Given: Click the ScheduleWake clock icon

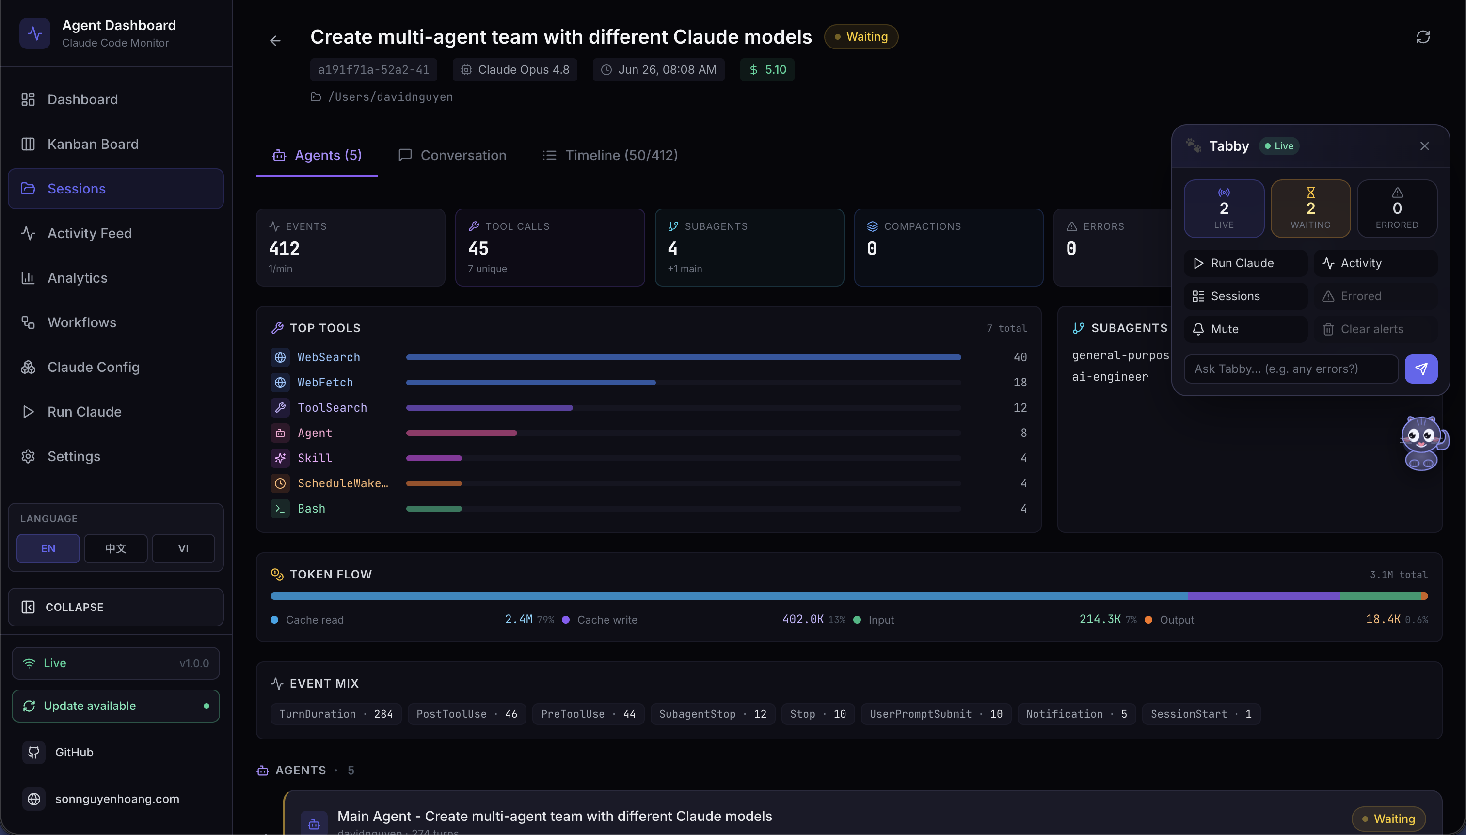Looking at the screenshot, I should [x=280, y=483].
